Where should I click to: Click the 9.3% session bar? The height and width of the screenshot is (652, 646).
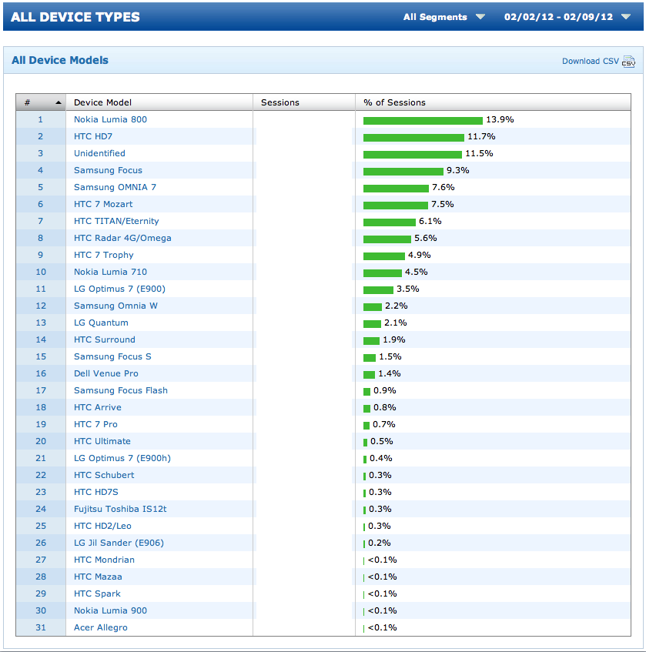[x=403, y=172]
